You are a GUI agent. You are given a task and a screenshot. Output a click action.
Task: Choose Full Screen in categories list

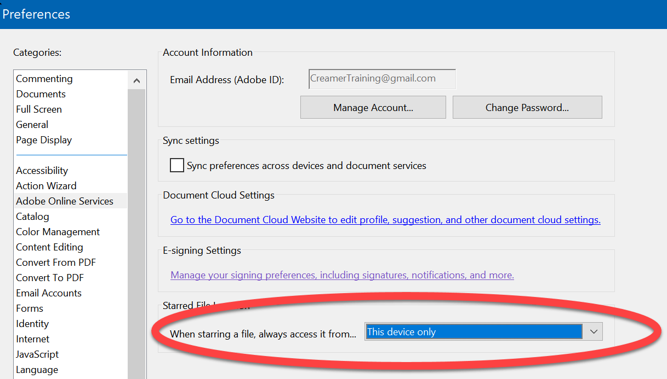point(39,109)
